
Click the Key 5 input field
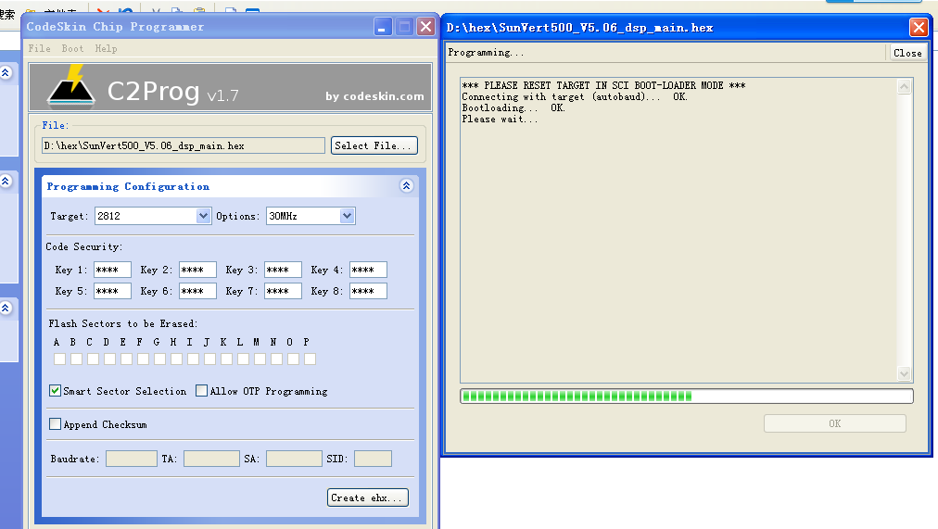[112, 291]
